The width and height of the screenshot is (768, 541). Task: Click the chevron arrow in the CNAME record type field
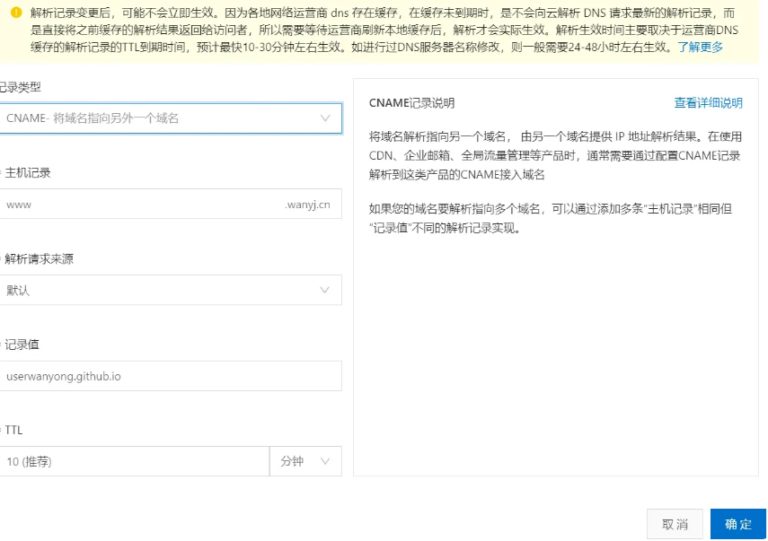coord(324,118)
